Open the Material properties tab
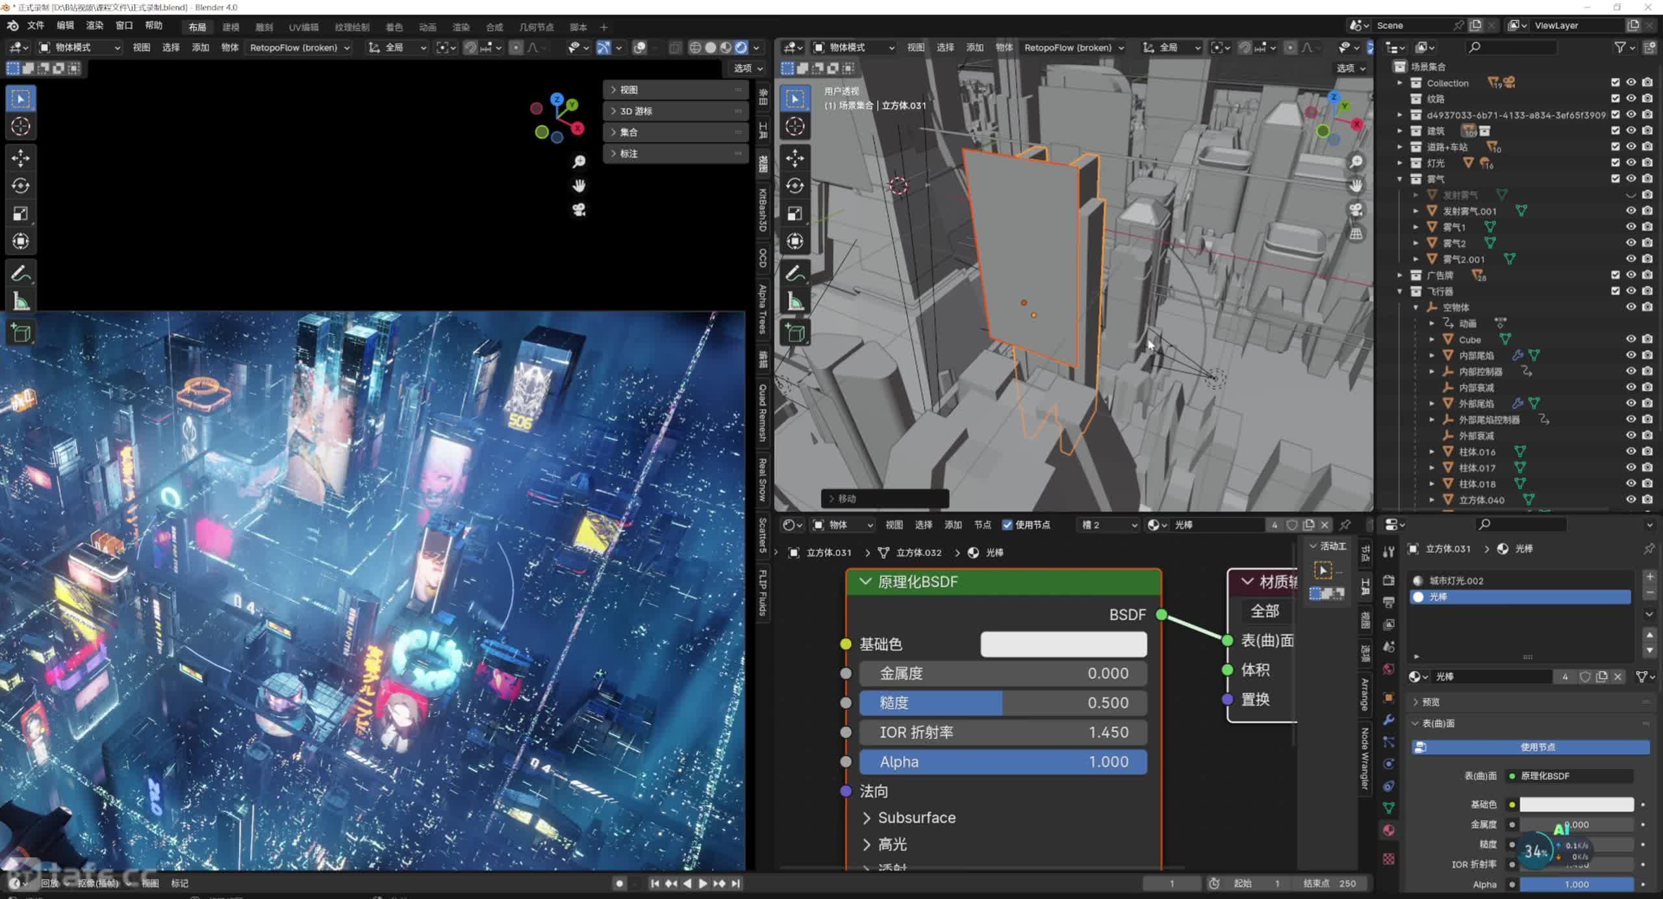This screenshot has height=899, width=1663. click(x=1389, y=830)
